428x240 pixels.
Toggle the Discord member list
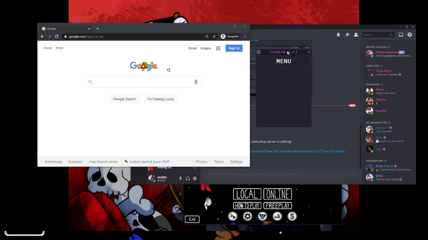(356, 35)
